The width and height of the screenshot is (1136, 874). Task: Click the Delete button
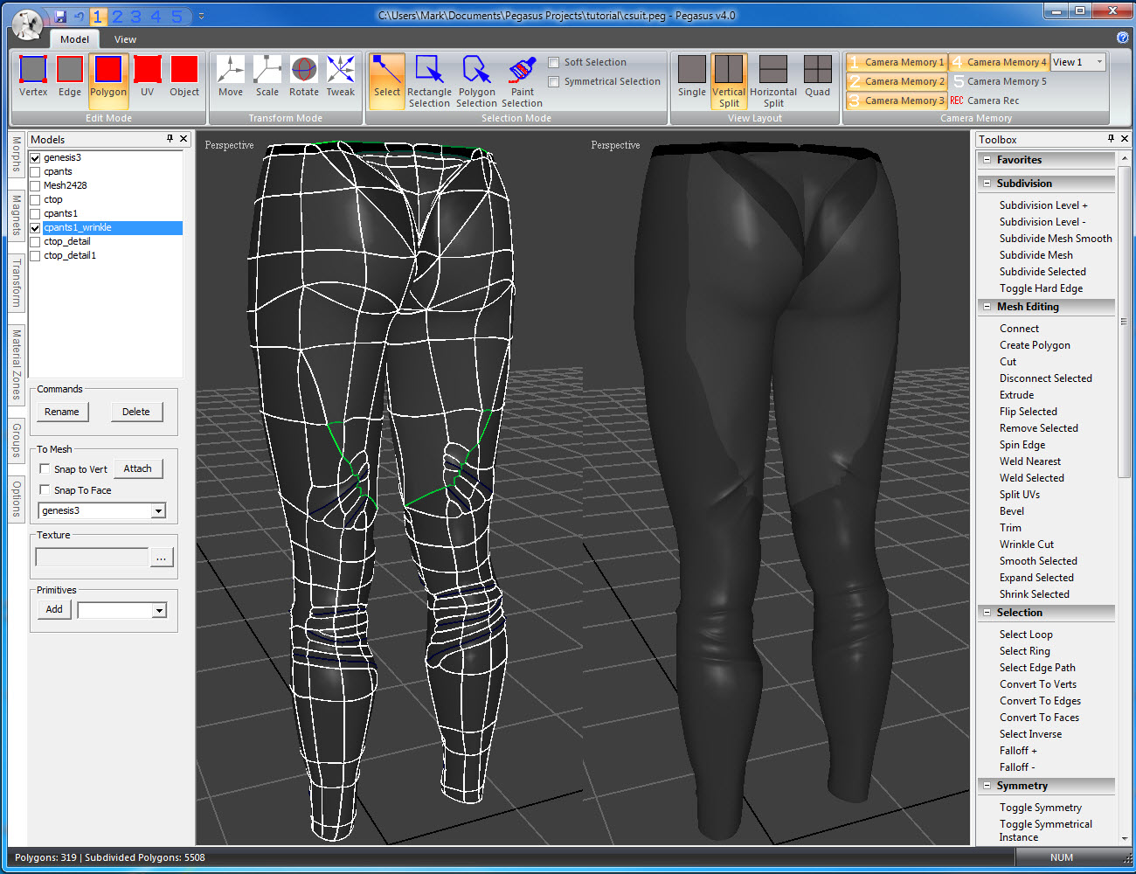tap(136, 412)
